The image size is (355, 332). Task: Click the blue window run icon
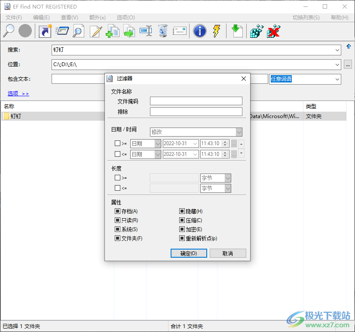[x=62, y=31]
